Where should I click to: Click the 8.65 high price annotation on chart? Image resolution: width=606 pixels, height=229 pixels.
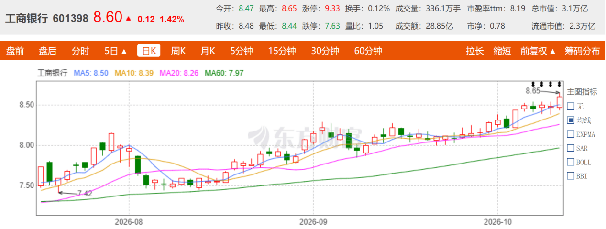(x=533, y=90)
